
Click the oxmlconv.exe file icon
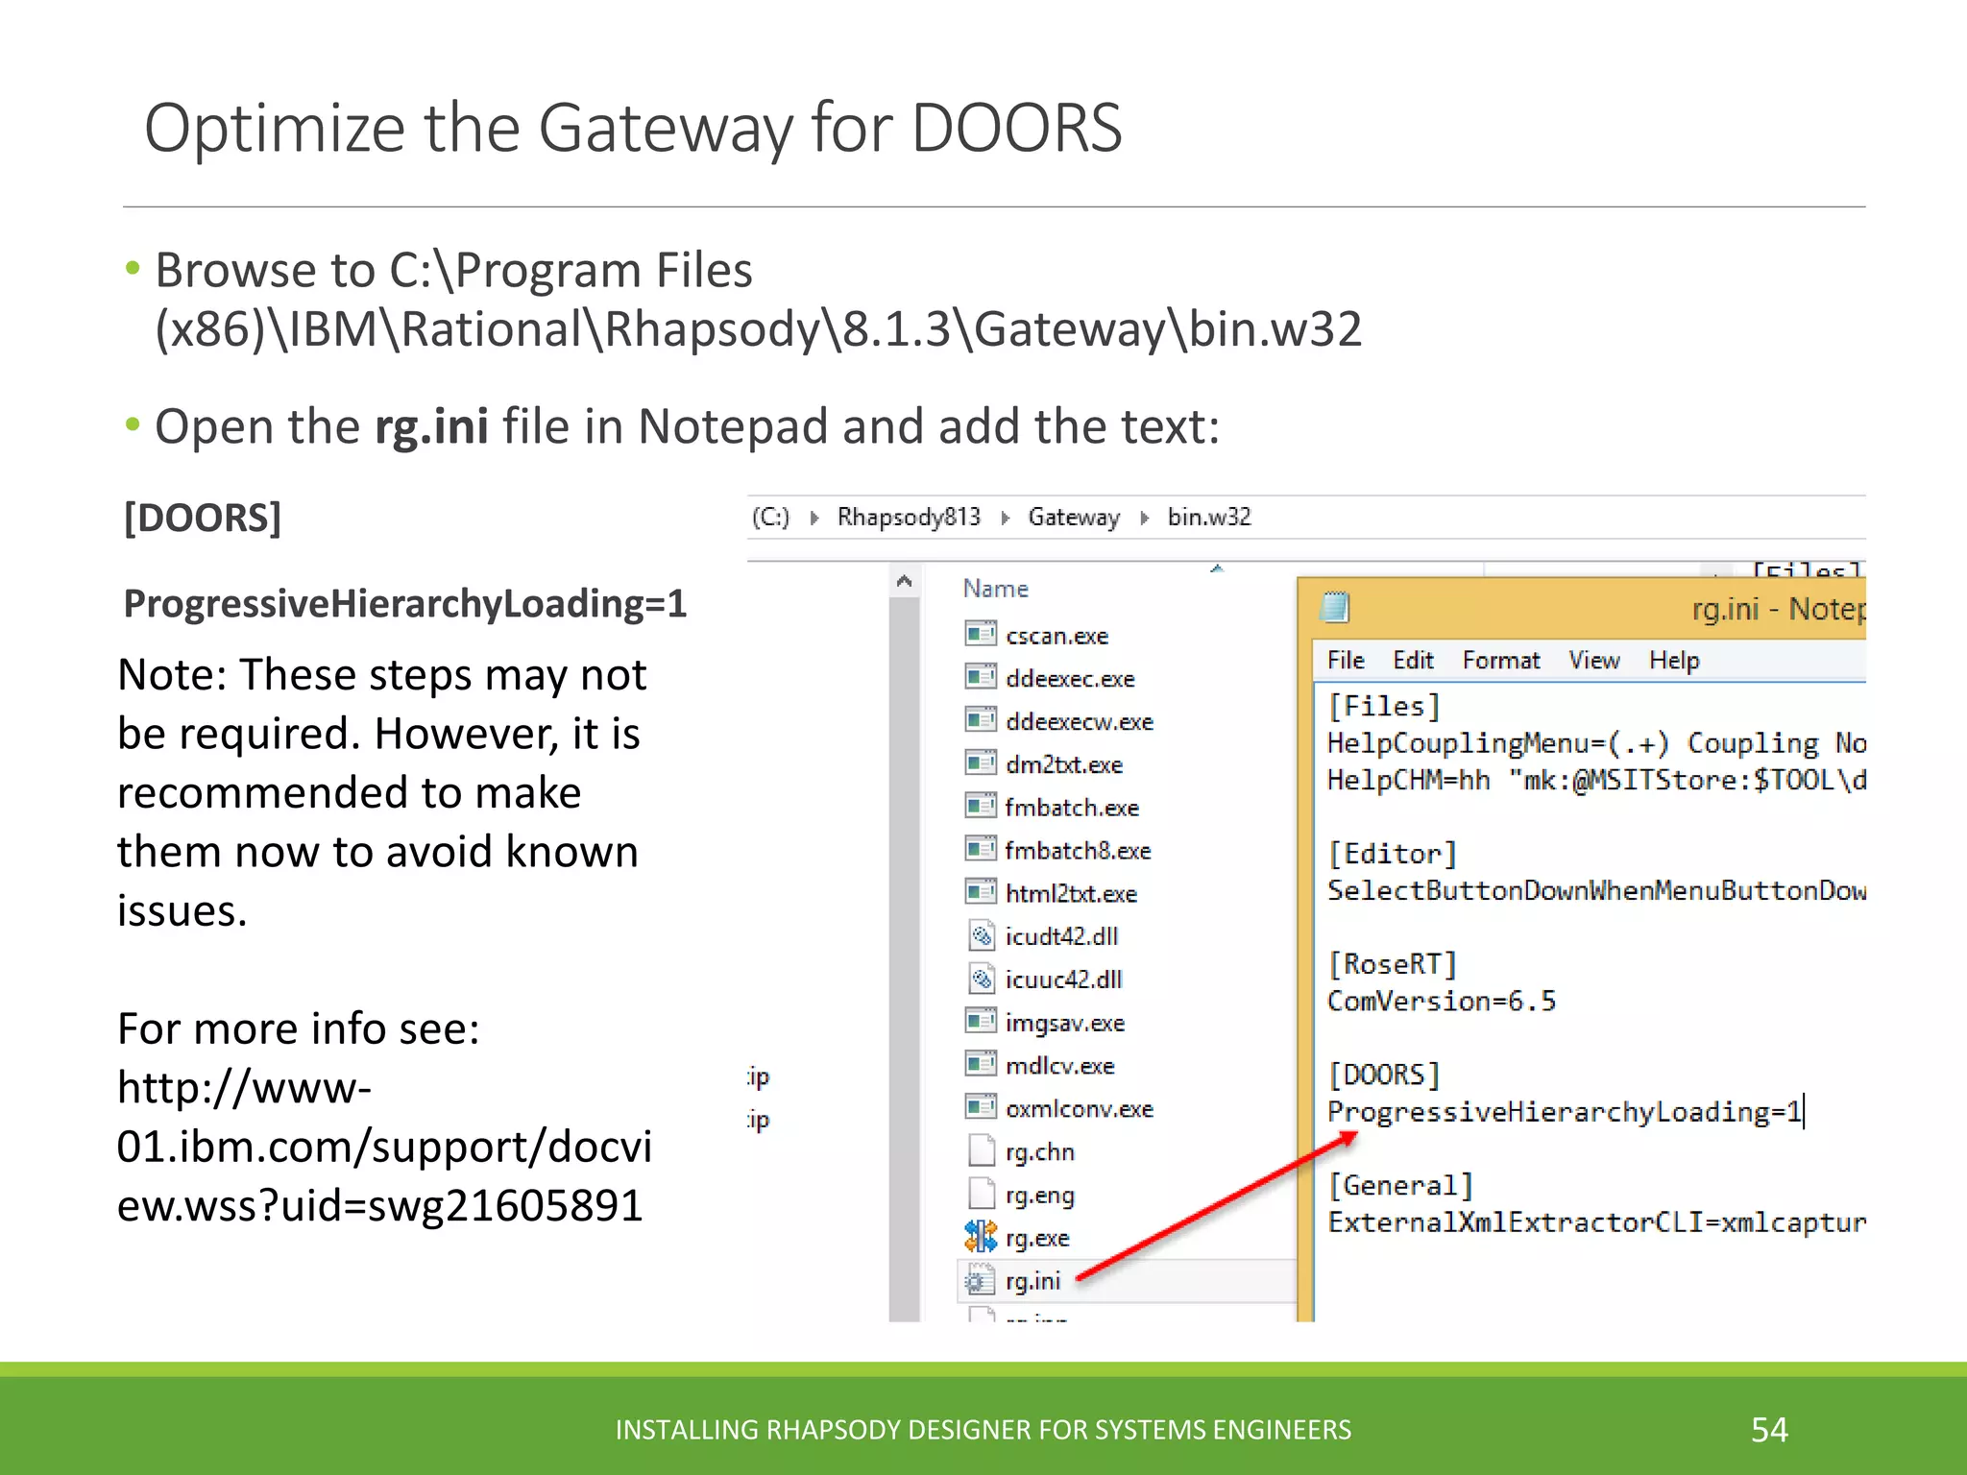click(x=981, y=1107)
